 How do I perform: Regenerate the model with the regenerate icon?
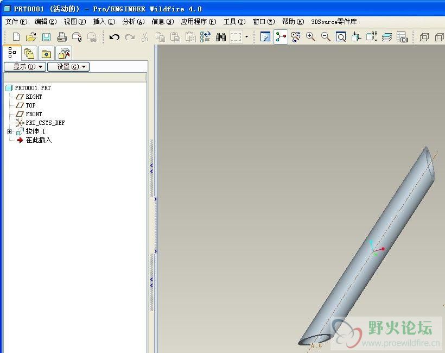click(206, 37)
